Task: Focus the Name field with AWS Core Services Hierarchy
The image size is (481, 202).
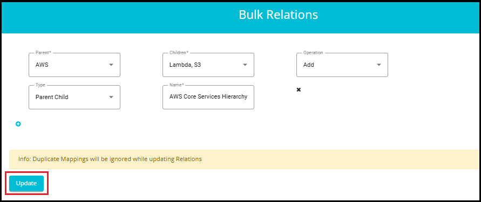Action: pos(208,97)
